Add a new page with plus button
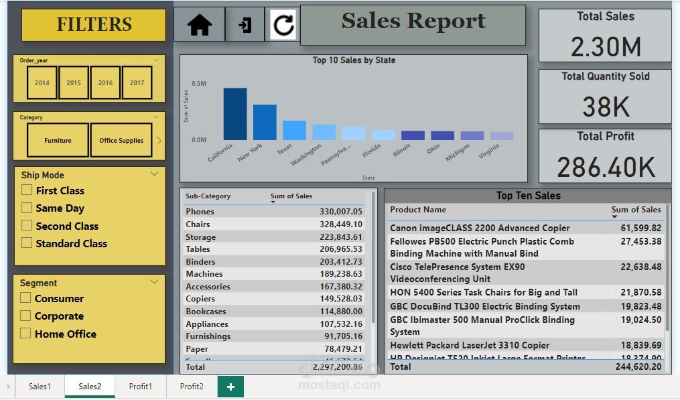The image size is (680, 400). point(230,387)
